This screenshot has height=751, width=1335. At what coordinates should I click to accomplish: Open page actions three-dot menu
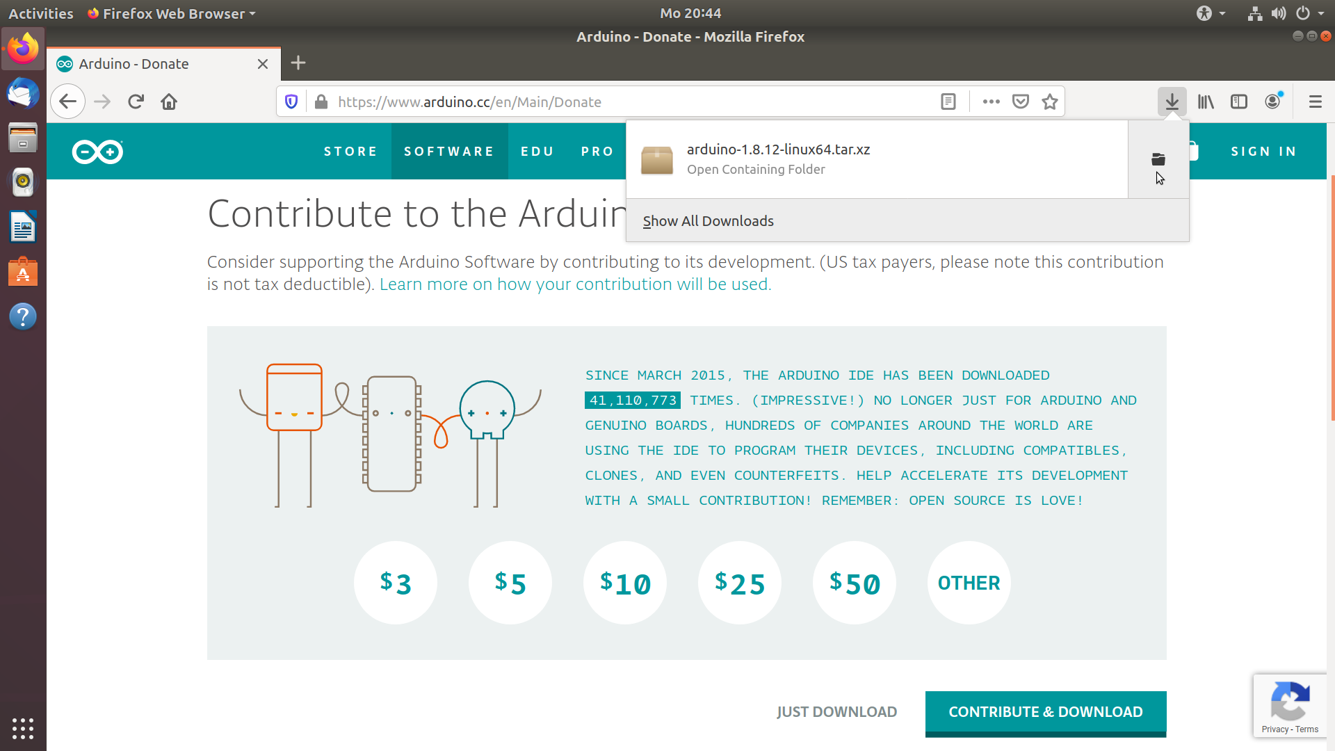[991, 102]
